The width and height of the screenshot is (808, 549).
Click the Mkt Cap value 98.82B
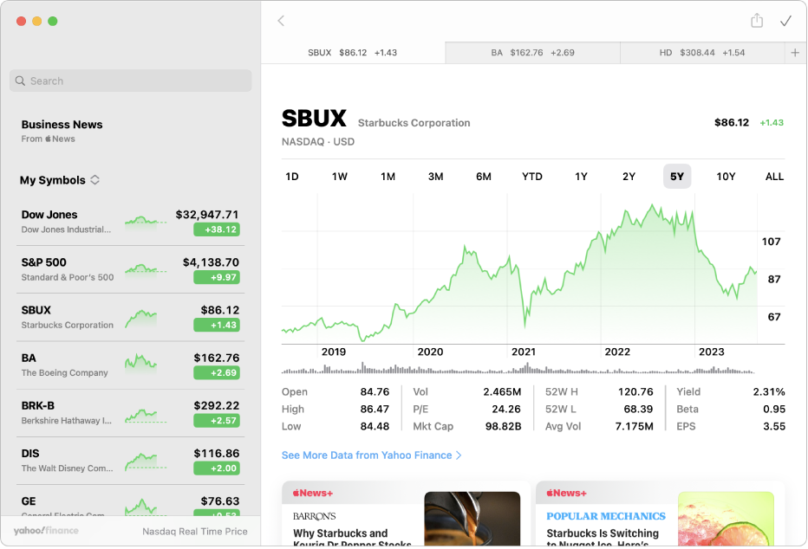503,427
